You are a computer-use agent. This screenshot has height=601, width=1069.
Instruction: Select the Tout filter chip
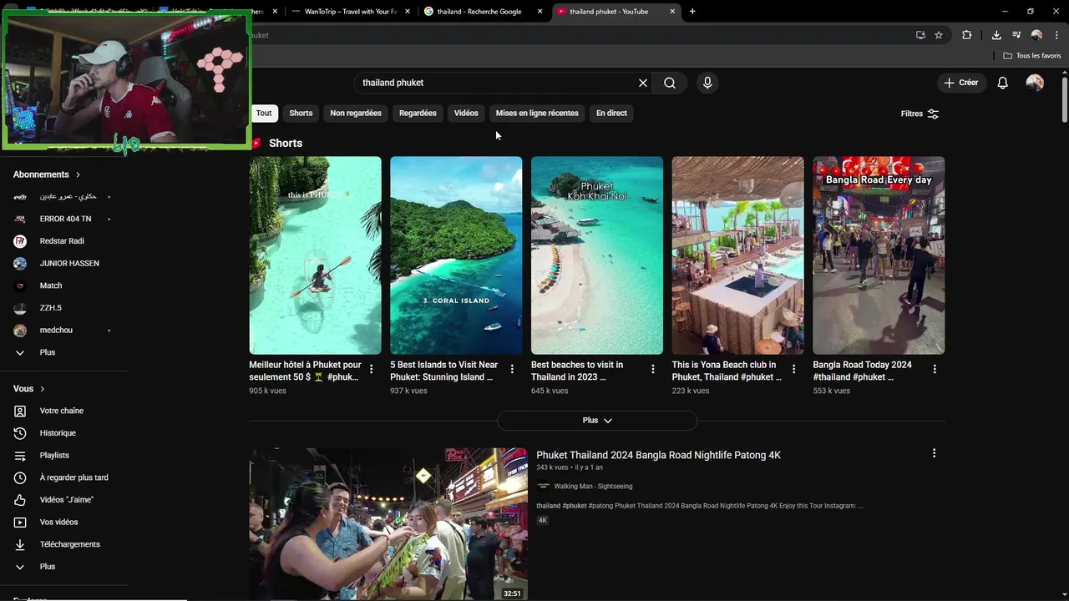pos(264,113)
